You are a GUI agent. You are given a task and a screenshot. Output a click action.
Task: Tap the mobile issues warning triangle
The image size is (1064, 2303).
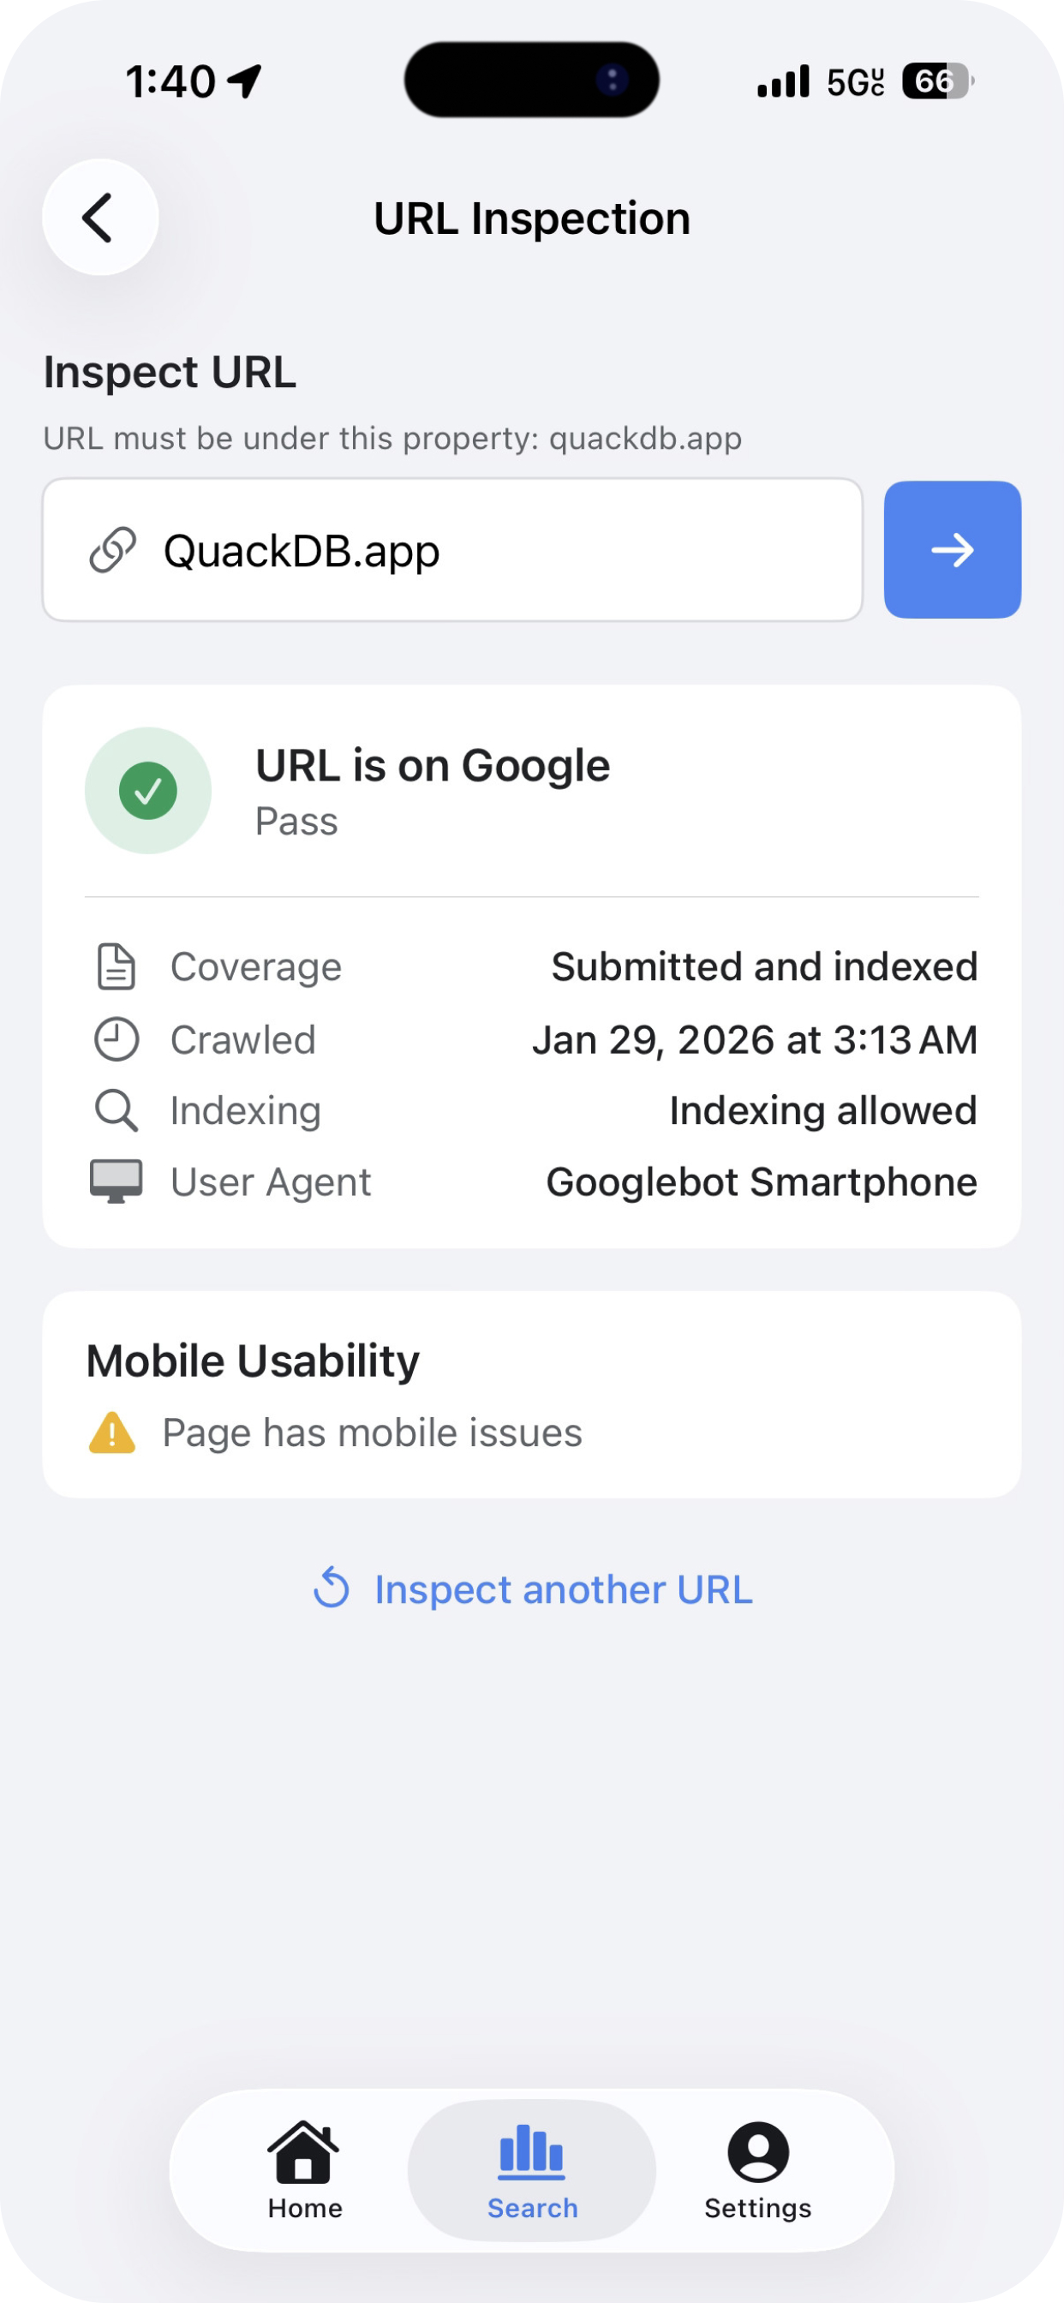(x=111, y=1433)
